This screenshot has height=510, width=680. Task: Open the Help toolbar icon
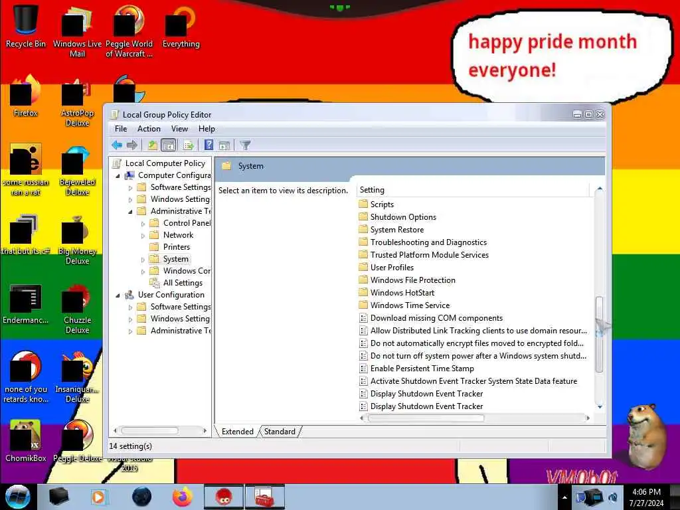[209, 145]
